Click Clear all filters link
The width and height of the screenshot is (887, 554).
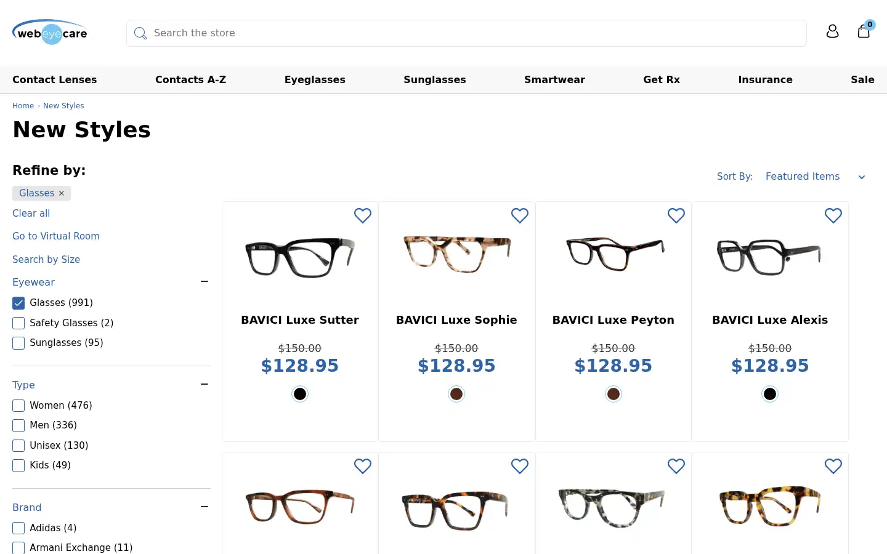pos(31,213)
